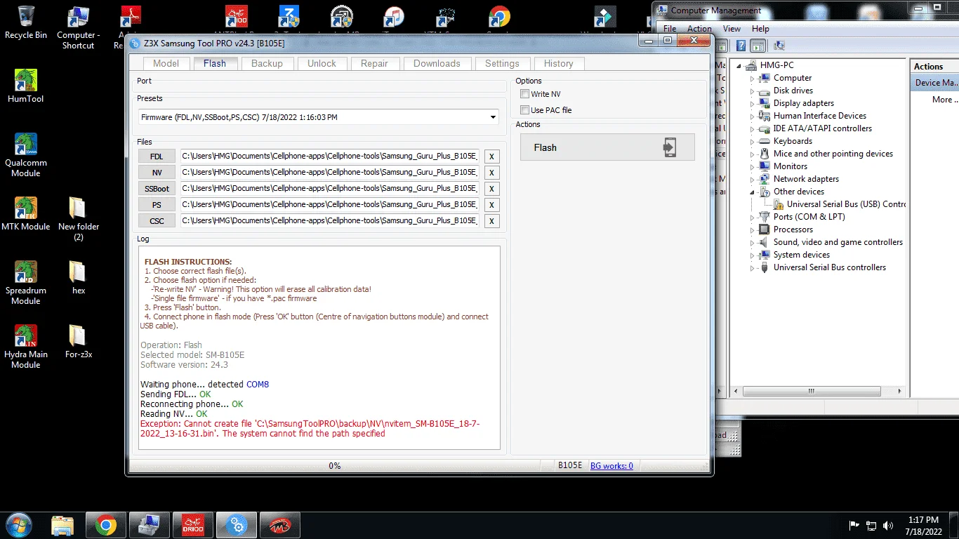This screenshot has width=959, height=539.
Task: Click the 0% progress bar
Action: tap(334, 466)
